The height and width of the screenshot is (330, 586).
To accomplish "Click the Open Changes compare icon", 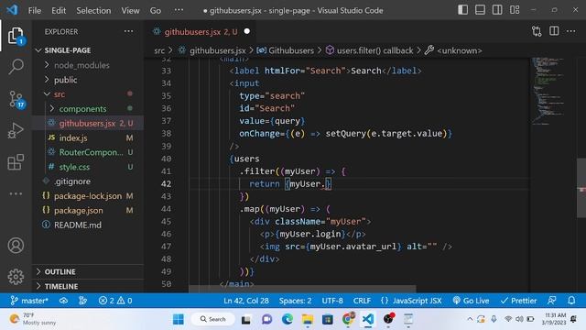I will click(537, 31).
